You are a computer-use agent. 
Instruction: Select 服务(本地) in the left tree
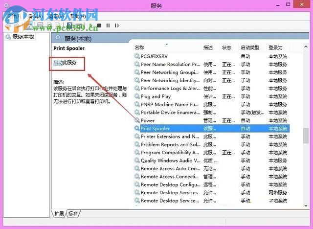click(x=23, y=37)
